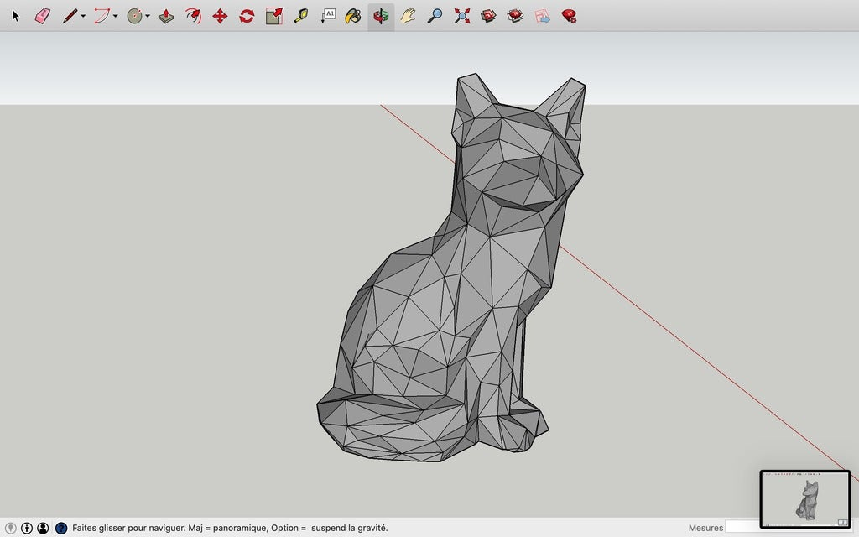
Task: Open help via the question mark icon
Action: pos(60,528)
